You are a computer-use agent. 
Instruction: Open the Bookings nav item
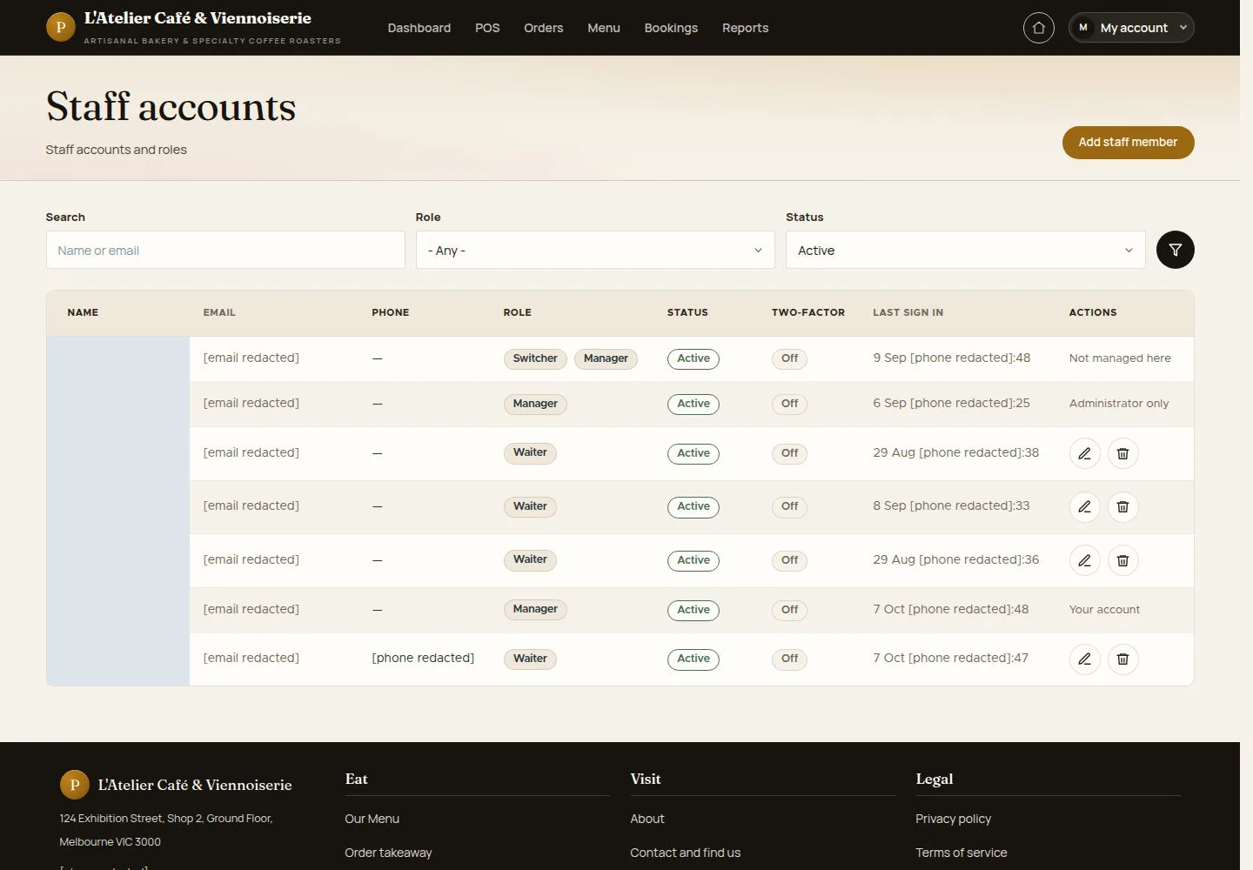(x=671, y=28)
